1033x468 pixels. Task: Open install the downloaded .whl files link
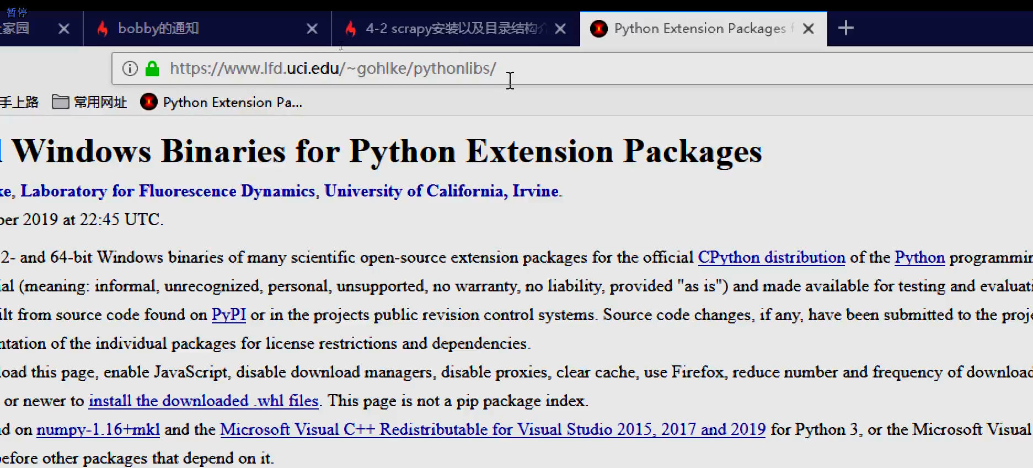(204, 401)
